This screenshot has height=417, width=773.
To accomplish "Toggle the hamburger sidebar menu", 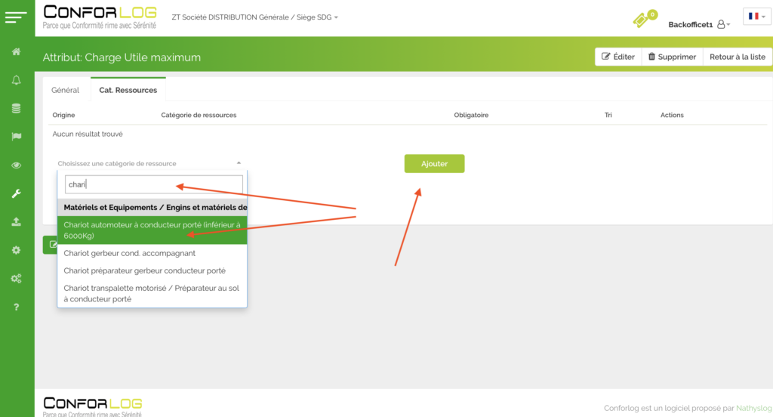I will point(16,17).
